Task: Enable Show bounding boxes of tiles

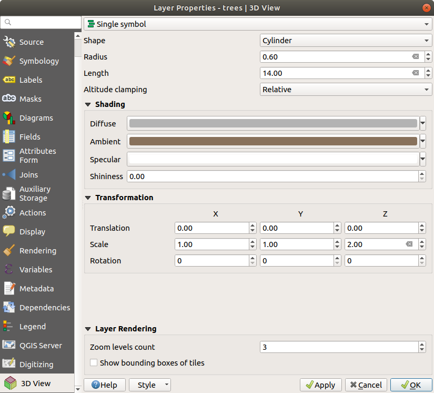Action: (94, 363)
